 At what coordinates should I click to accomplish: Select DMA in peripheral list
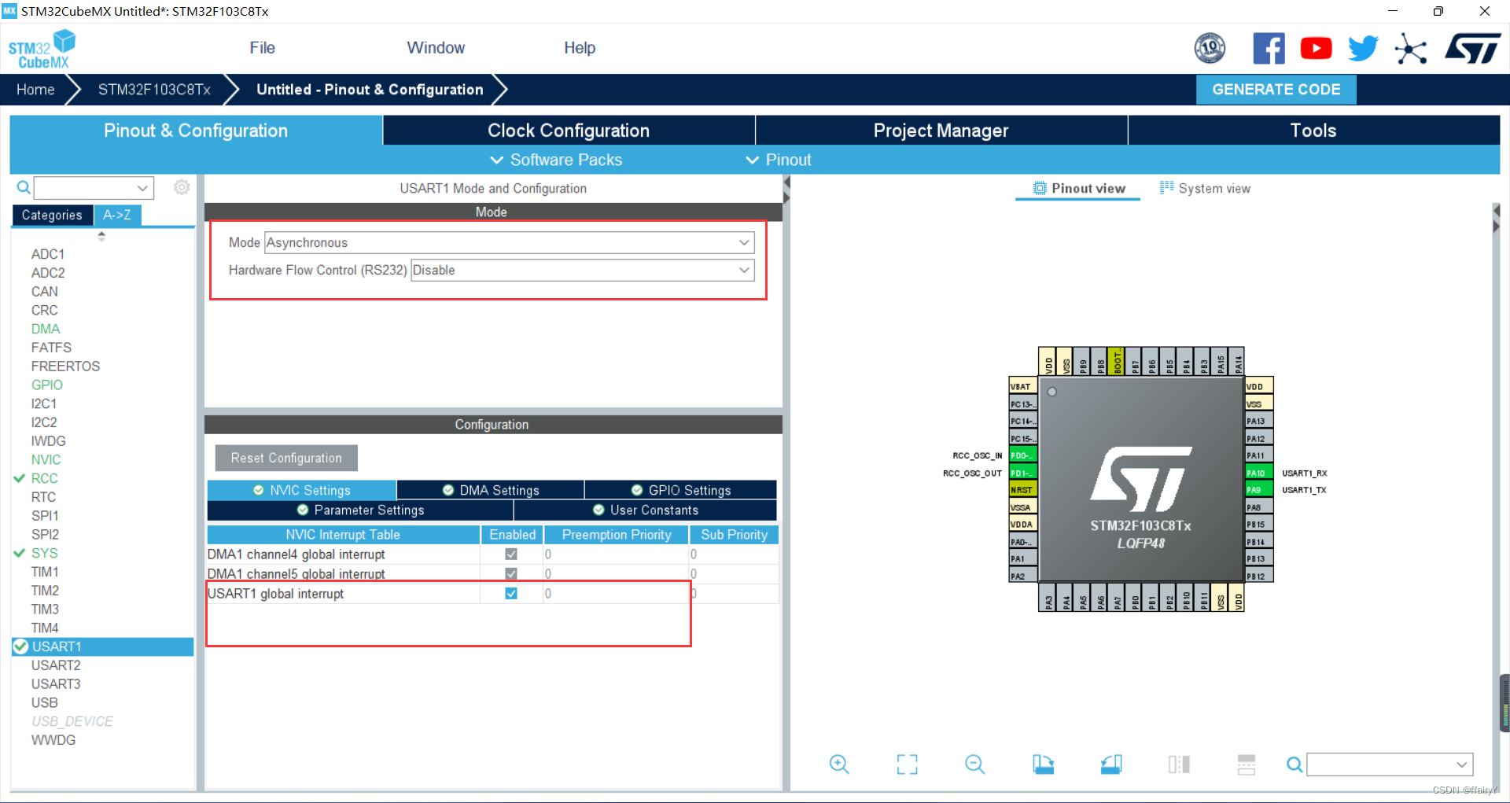coord(46,329)
